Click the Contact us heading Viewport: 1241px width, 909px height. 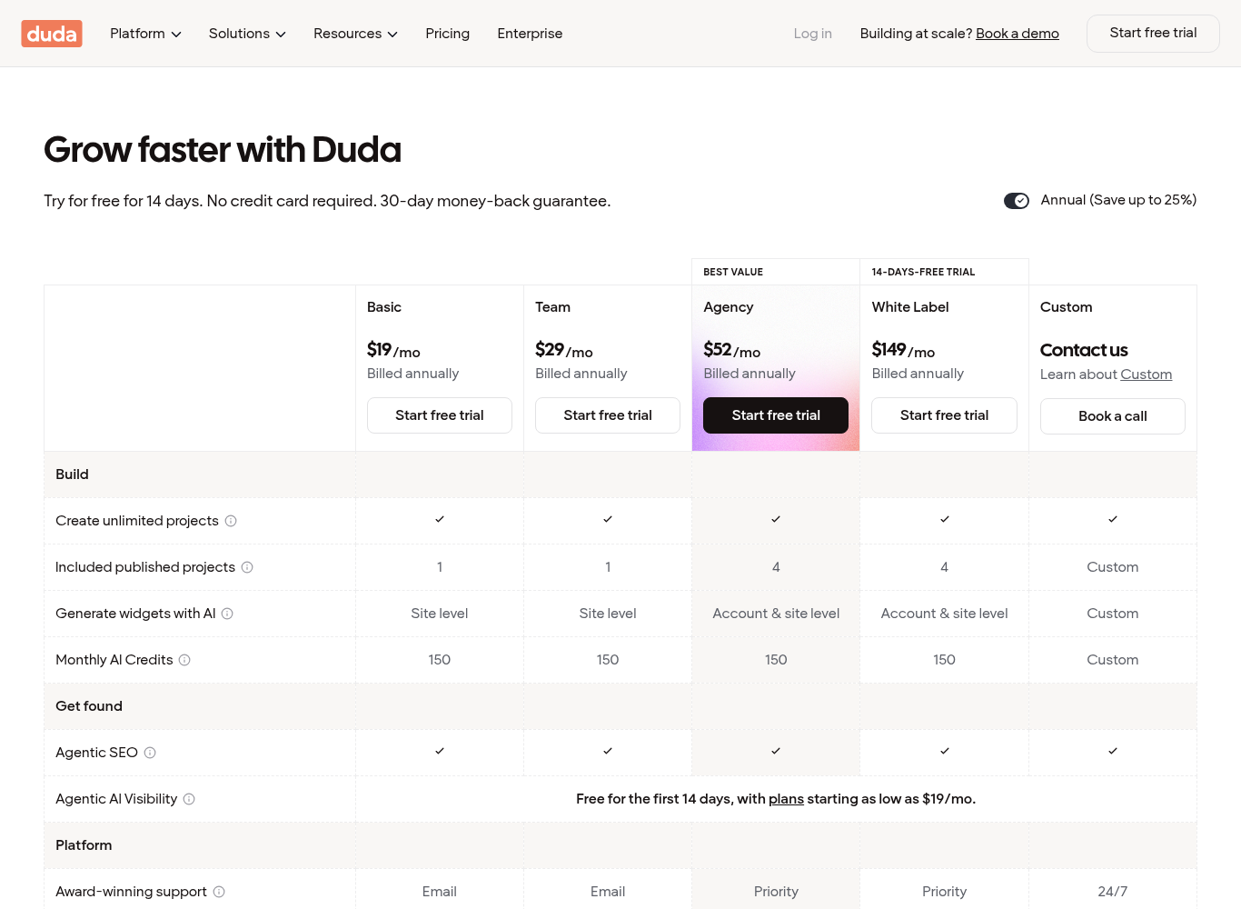coord(1084,350)
